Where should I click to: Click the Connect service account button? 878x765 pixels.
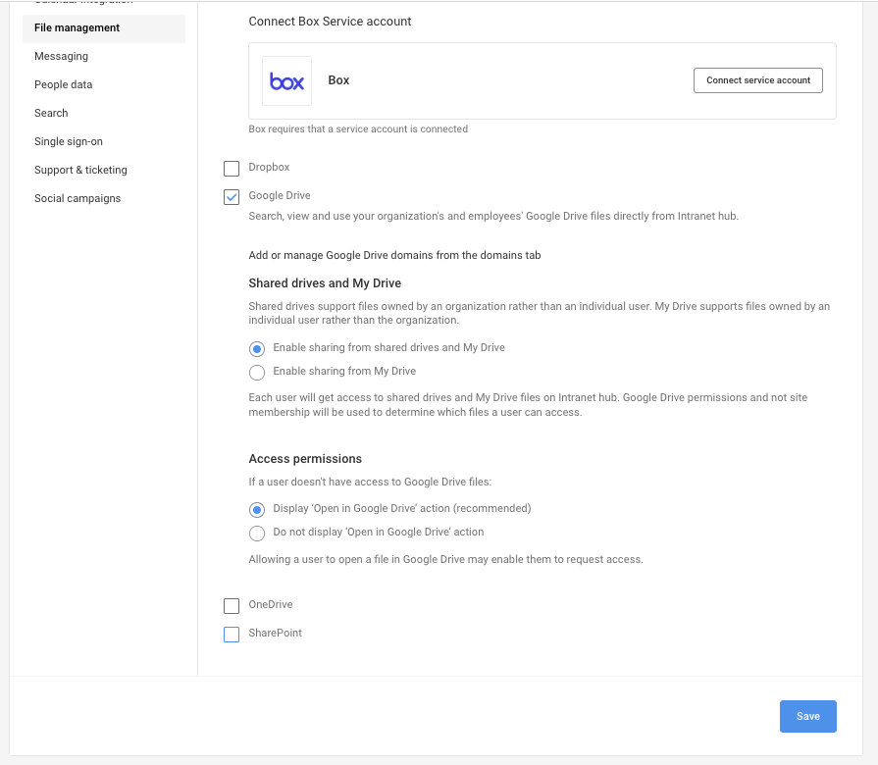757,80
